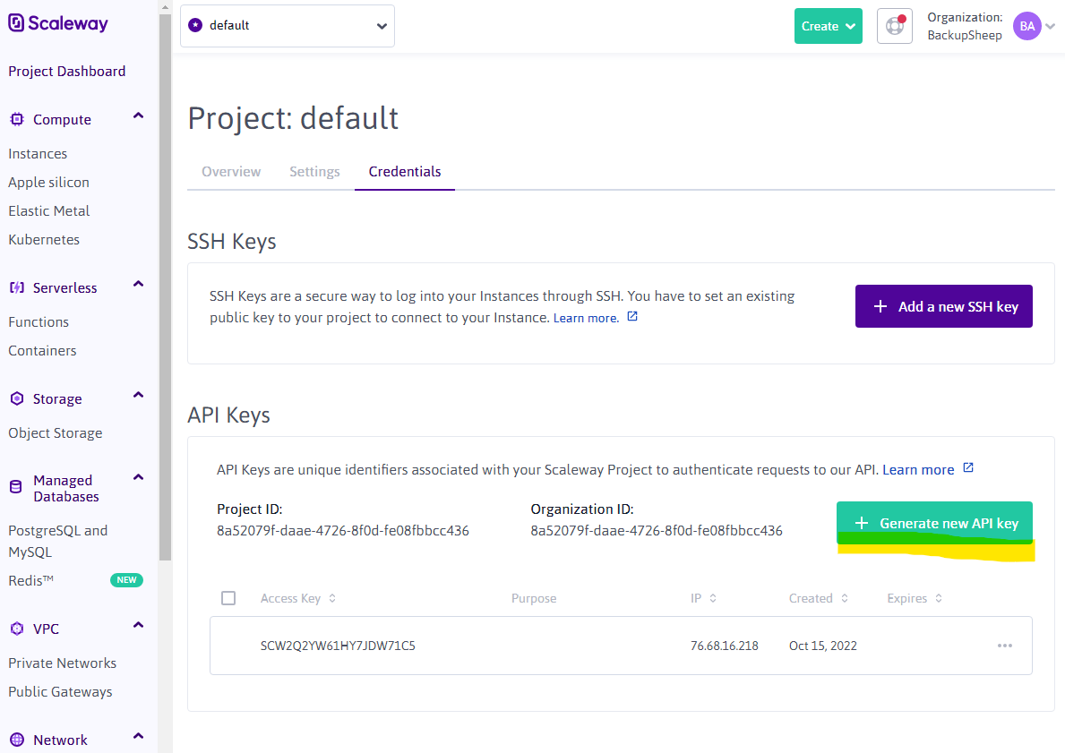This screenshot has height=753, width=1065.
Task: Open three-dot menu for SCW2Q2YW61HY7JDW71C5 key
Action: (x=1005, y=645)
